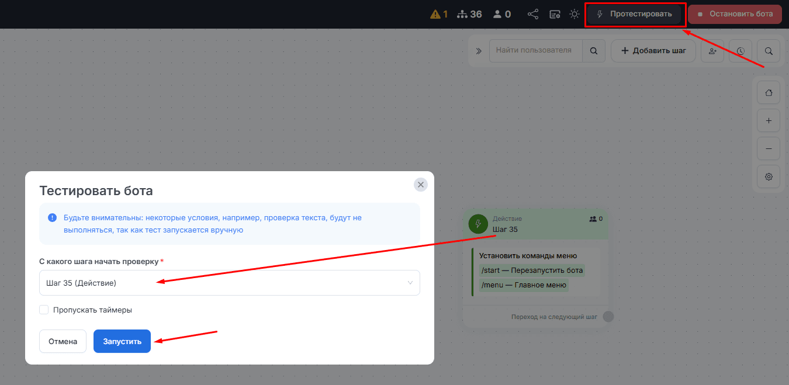
Task: Open the bot settings card icon
Action: coord(555,14)
